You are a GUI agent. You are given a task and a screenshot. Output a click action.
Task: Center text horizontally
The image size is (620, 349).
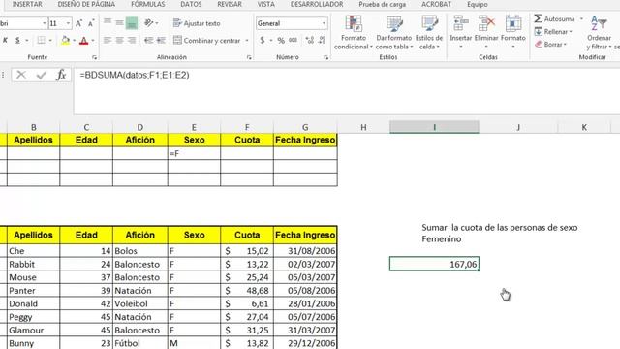pos(119,41)
